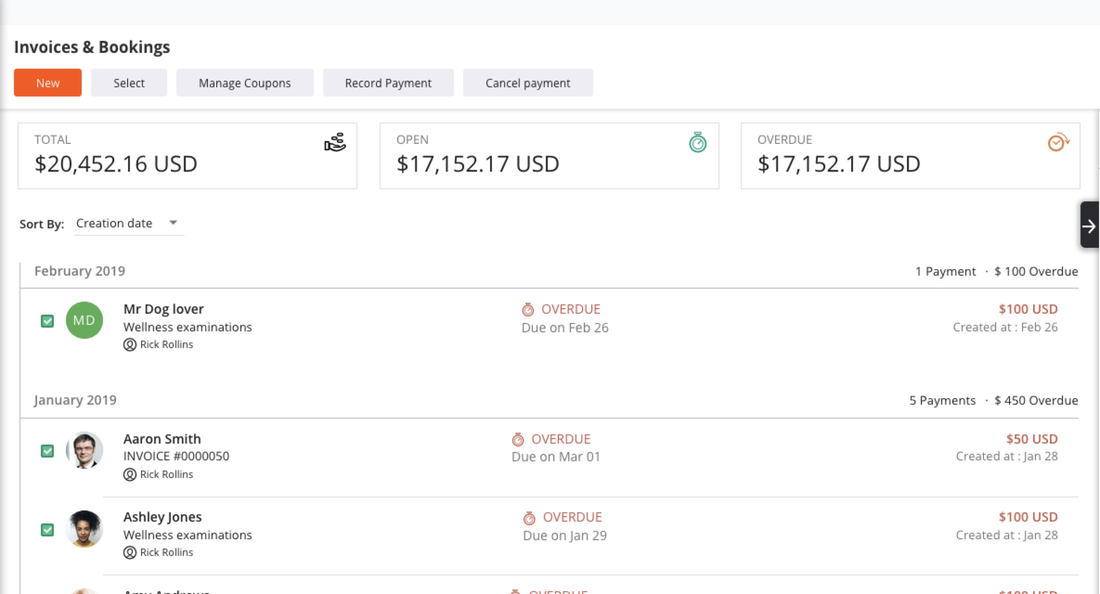Click Mr Dog lover's $100 USD amount

[1028, 309]
